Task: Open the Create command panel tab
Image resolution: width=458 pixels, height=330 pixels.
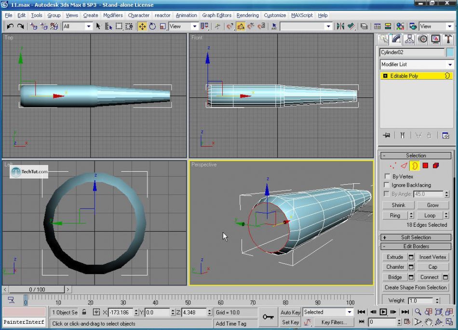Action: [x=383, y=39]
